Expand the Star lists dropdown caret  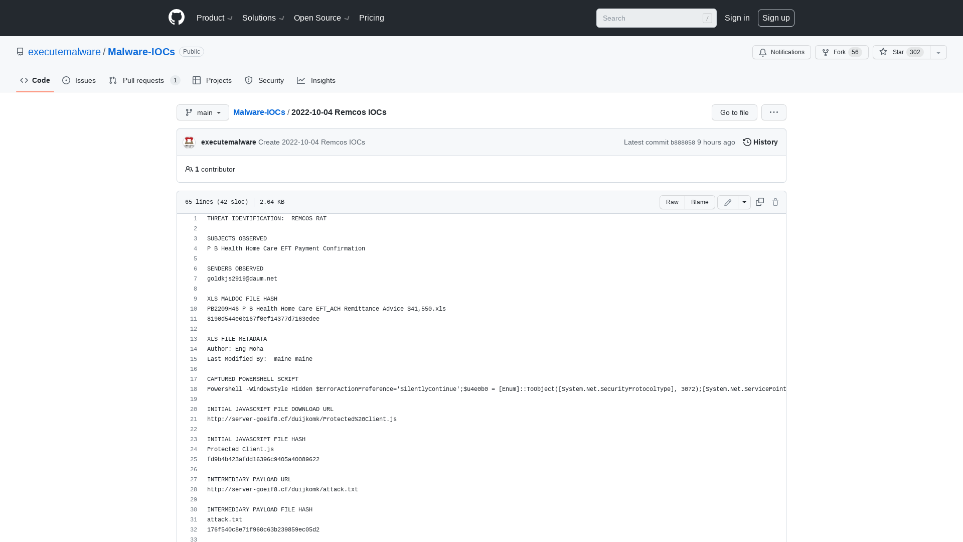(x=937, y=52)
